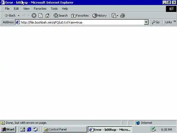
Task: Print the current page
Action: (123, 16)
